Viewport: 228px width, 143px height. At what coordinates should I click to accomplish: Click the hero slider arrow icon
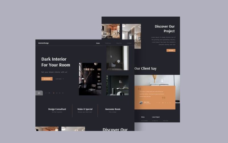click(49, 93)
